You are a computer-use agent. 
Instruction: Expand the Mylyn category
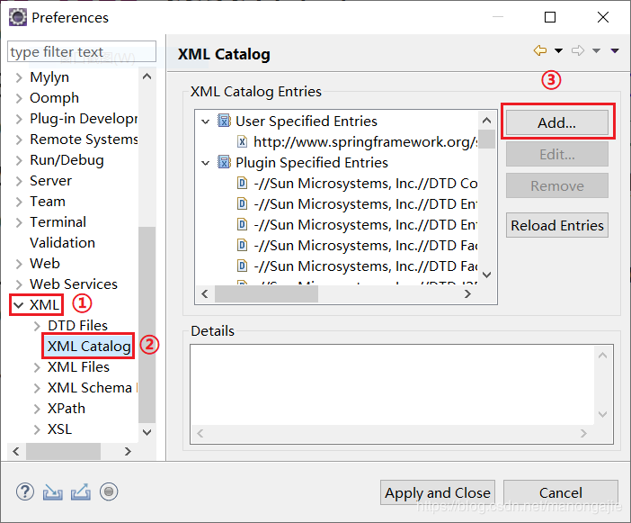tap(19, 77)
